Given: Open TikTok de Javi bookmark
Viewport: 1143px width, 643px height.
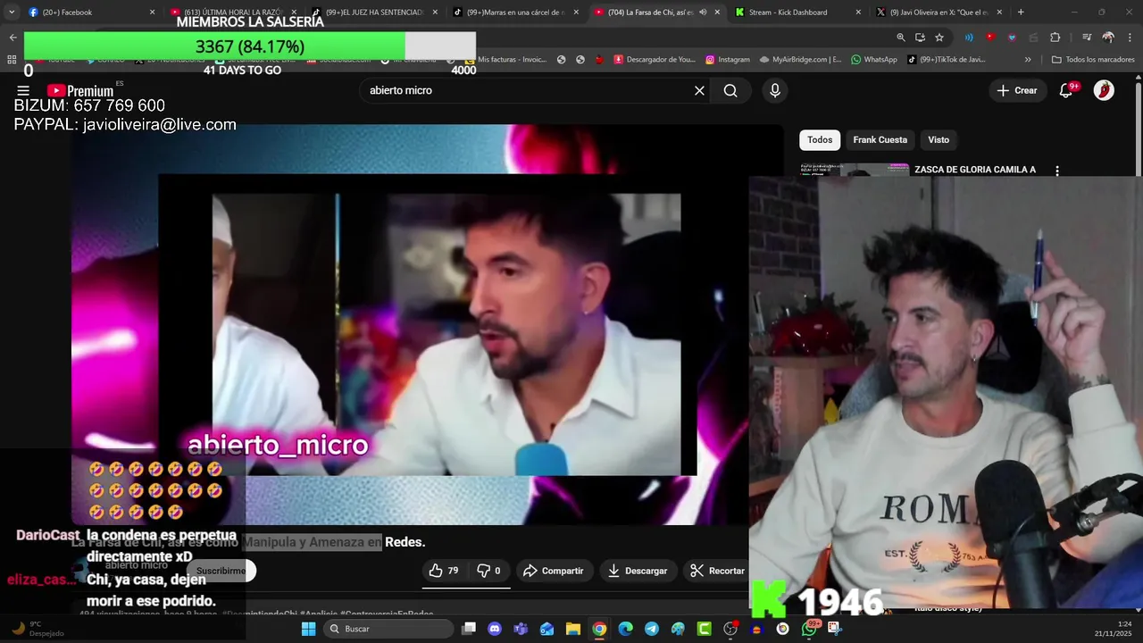Looking at the screenshot, I should 946,60.
